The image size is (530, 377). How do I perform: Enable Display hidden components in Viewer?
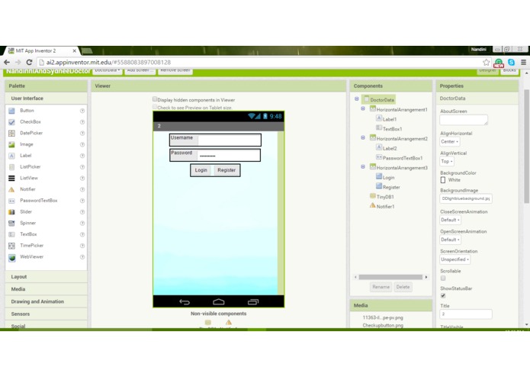pyautogui.click(x=155, y=99)
